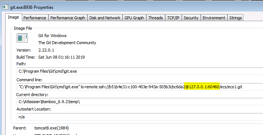263x135 pixels.
Task: Click the Path field with git.exe location
Action: (140, 71)
